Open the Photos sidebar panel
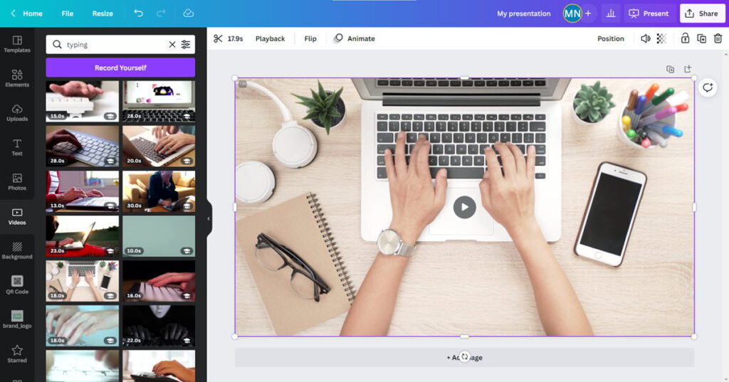 tap(17, 182)
